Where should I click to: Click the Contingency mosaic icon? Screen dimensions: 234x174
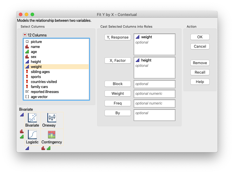tap(52, 135)
